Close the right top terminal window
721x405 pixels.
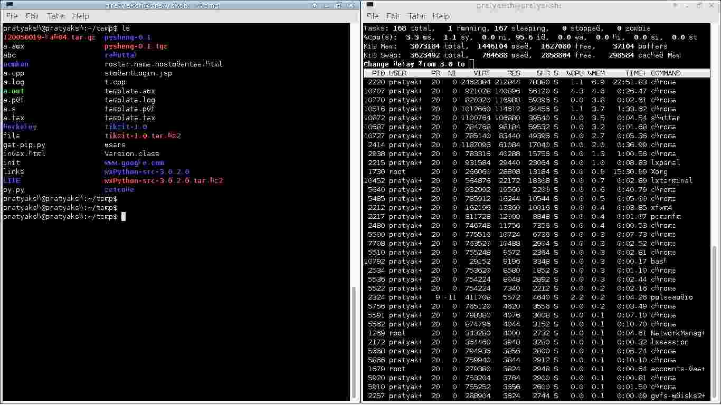pyautogui.click(x=711, y=5)
